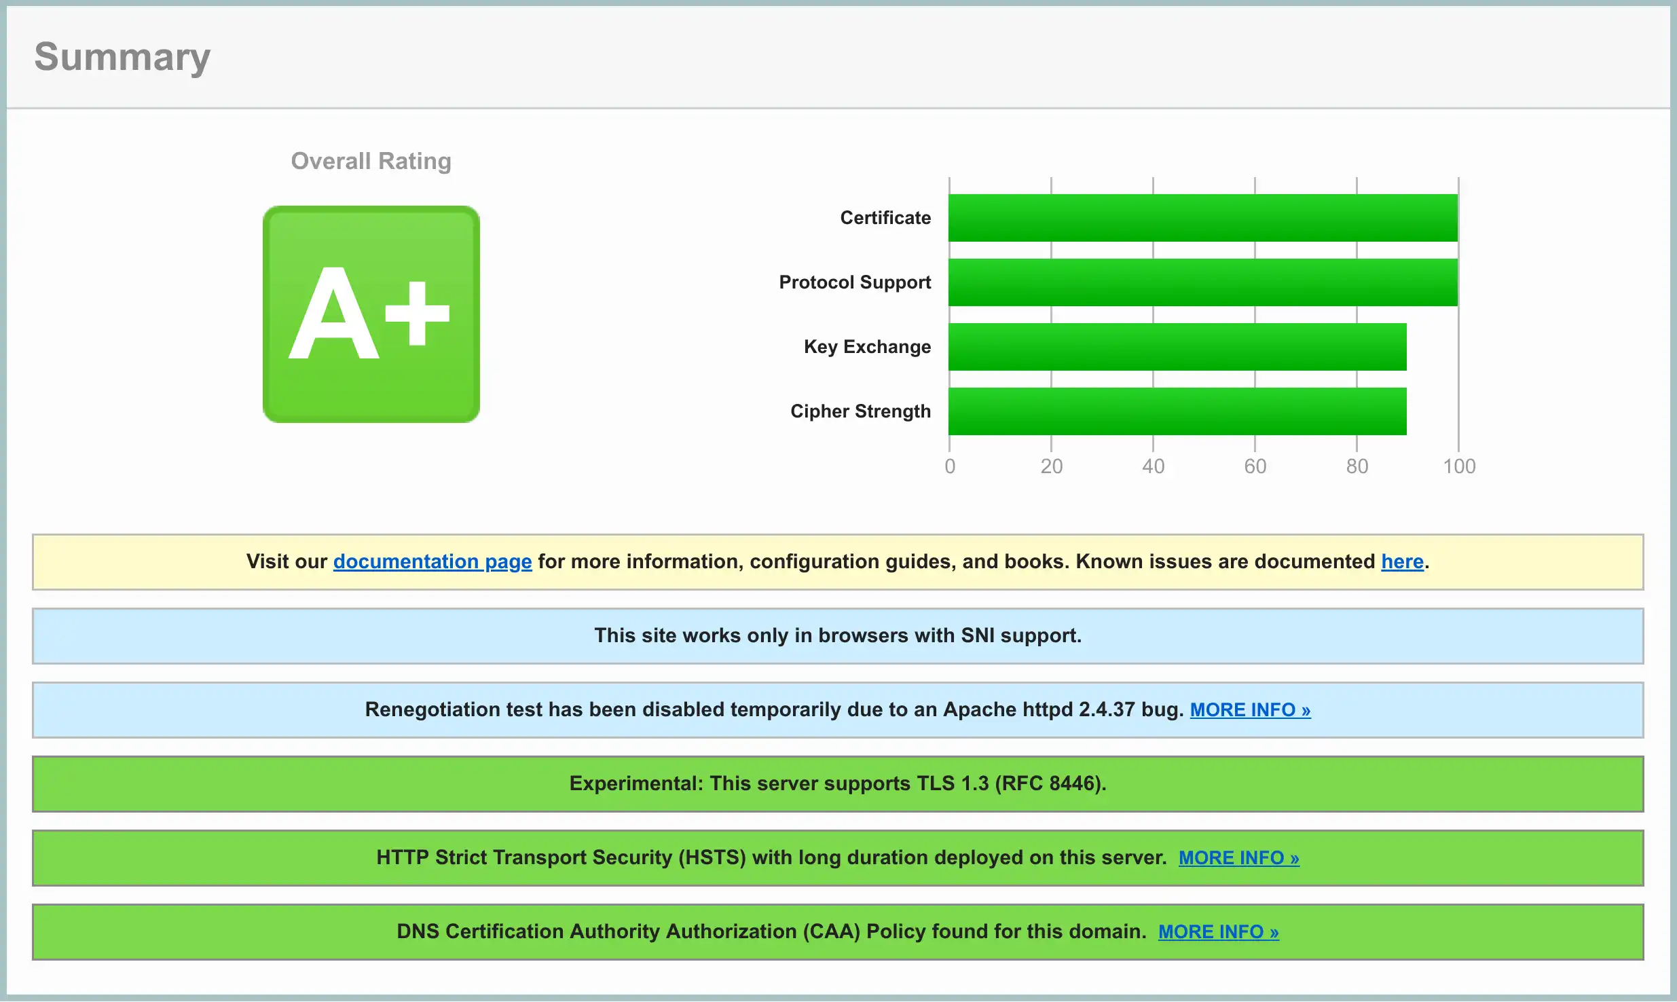This screenshot has width=1677, height=1002.
Task: Click the HSTS long duration notice text
Action: point(771,857)
